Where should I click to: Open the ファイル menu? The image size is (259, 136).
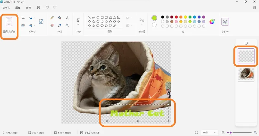[x=6, y=8]
